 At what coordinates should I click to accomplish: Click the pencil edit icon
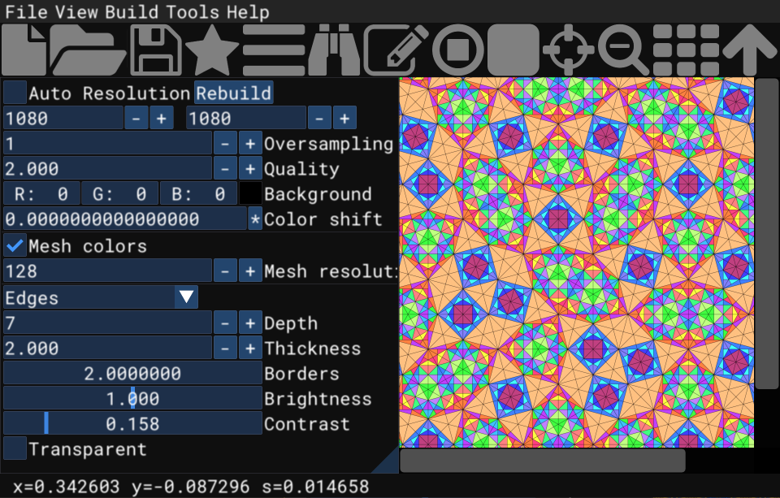(x=395, y=50)
